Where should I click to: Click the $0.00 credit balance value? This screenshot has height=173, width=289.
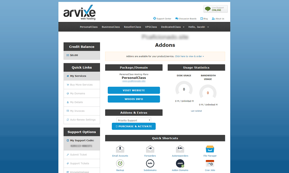74,55
